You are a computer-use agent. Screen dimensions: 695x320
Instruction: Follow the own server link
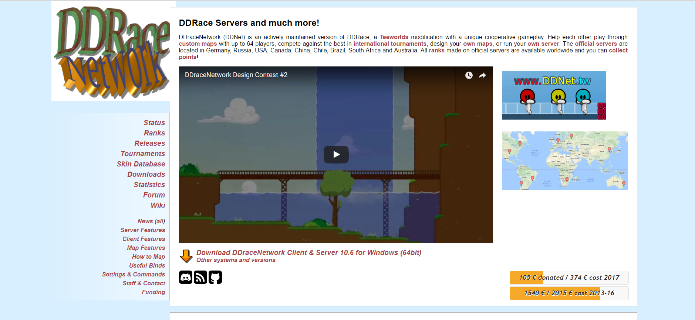(543, 44)
